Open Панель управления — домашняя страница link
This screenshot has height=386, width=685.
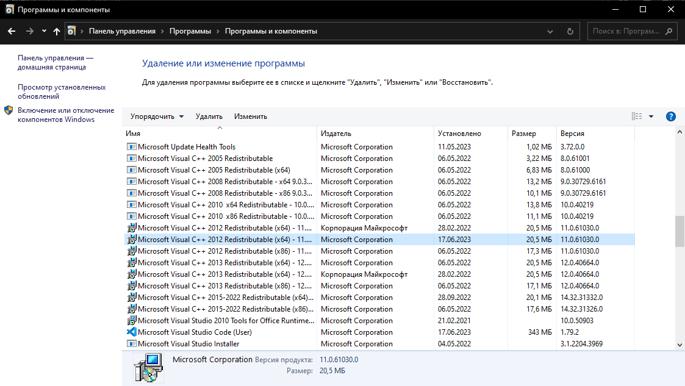tap(56, 62)
